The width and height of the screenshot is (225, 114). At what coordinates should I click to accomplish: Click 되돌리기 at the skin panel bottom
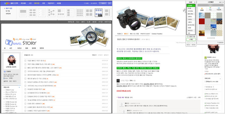220,43
